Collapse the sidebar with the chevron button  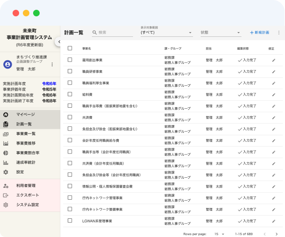click(58, 42)
